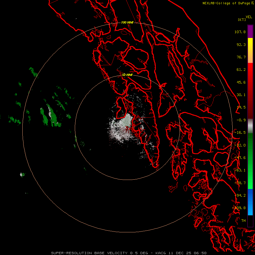Click the gray echo patch just north of the radar site
255x255 pixels.
point(127,120)
